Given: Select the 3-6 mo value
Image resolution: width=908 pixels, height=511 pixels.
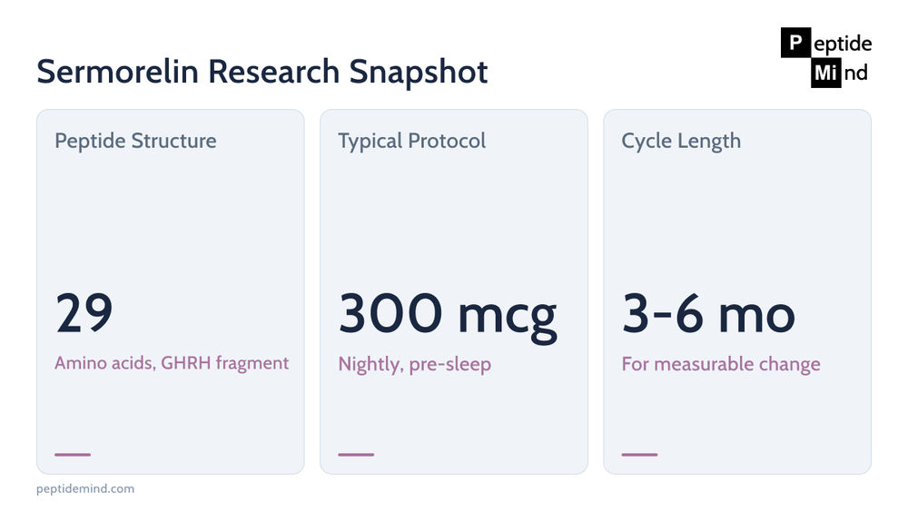Looking at the screenshot, I should tap(708, 313).
